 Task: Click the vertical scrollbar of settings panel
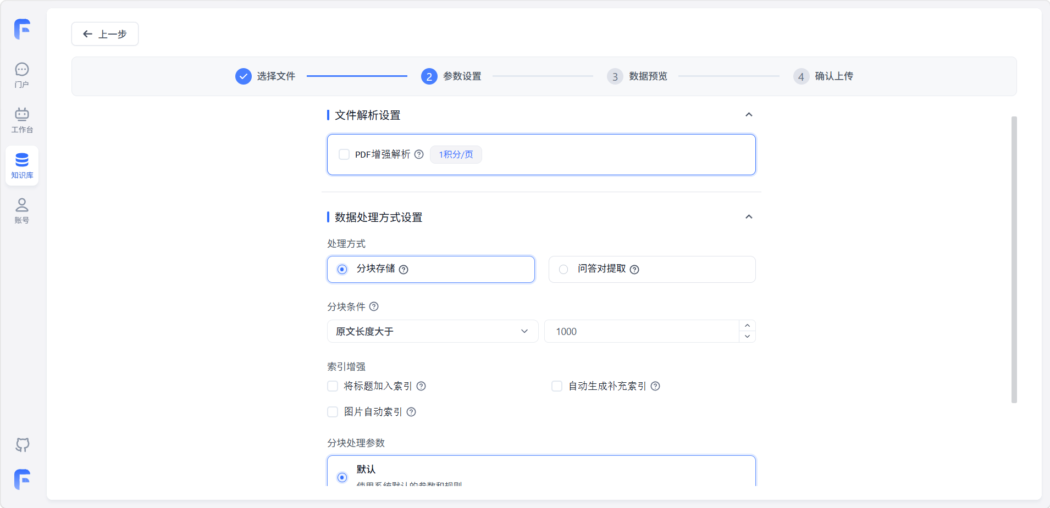pyautogui.click(x=1014, y=259)
